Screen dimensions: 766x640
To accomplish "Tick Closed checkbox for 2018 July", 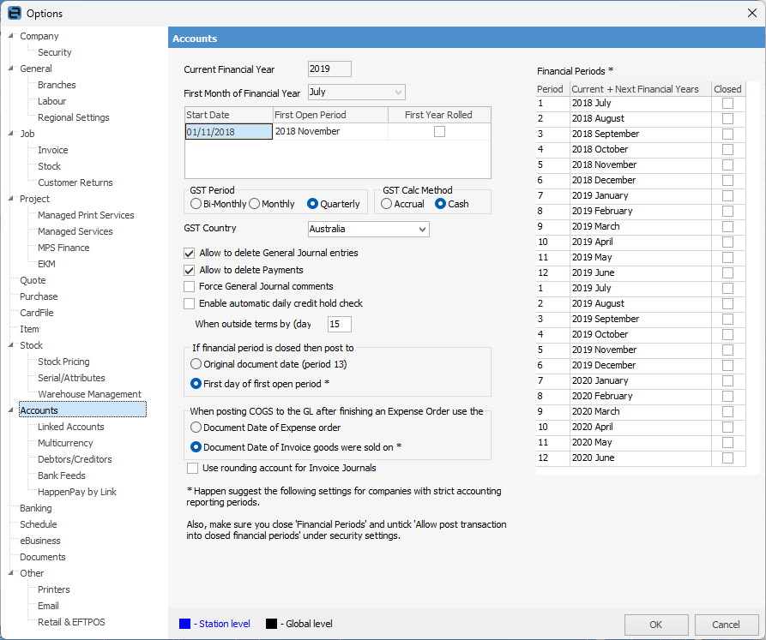I will [727, 104].
